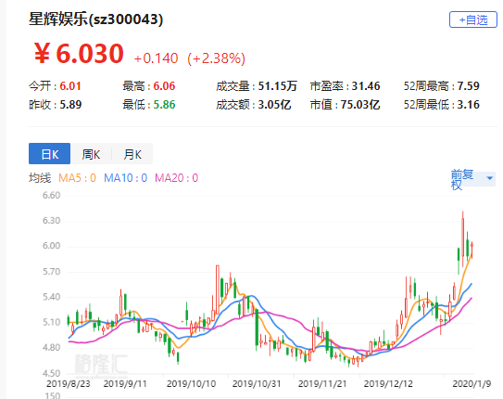Click the 2019/8/23 date axis label
The image size is (503, 399).
69,383
